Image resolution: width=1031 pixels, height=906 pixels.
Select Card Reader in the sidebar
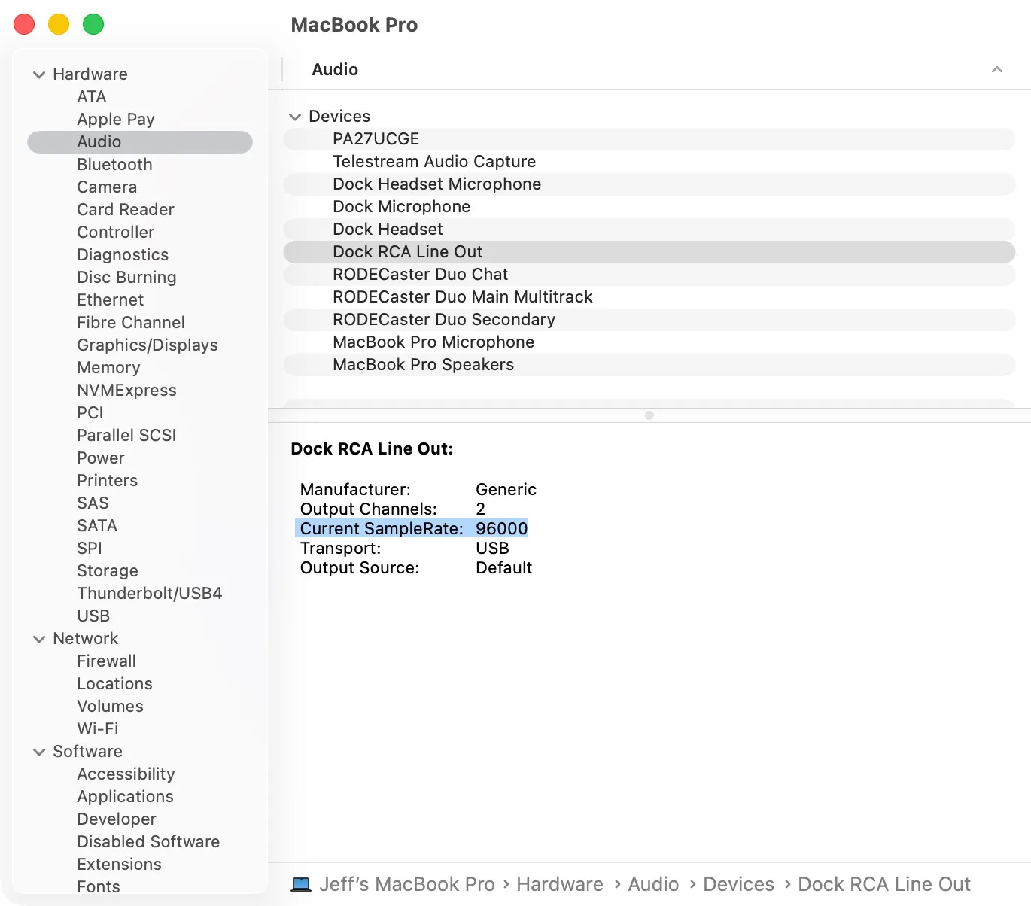tap(126, 210)
